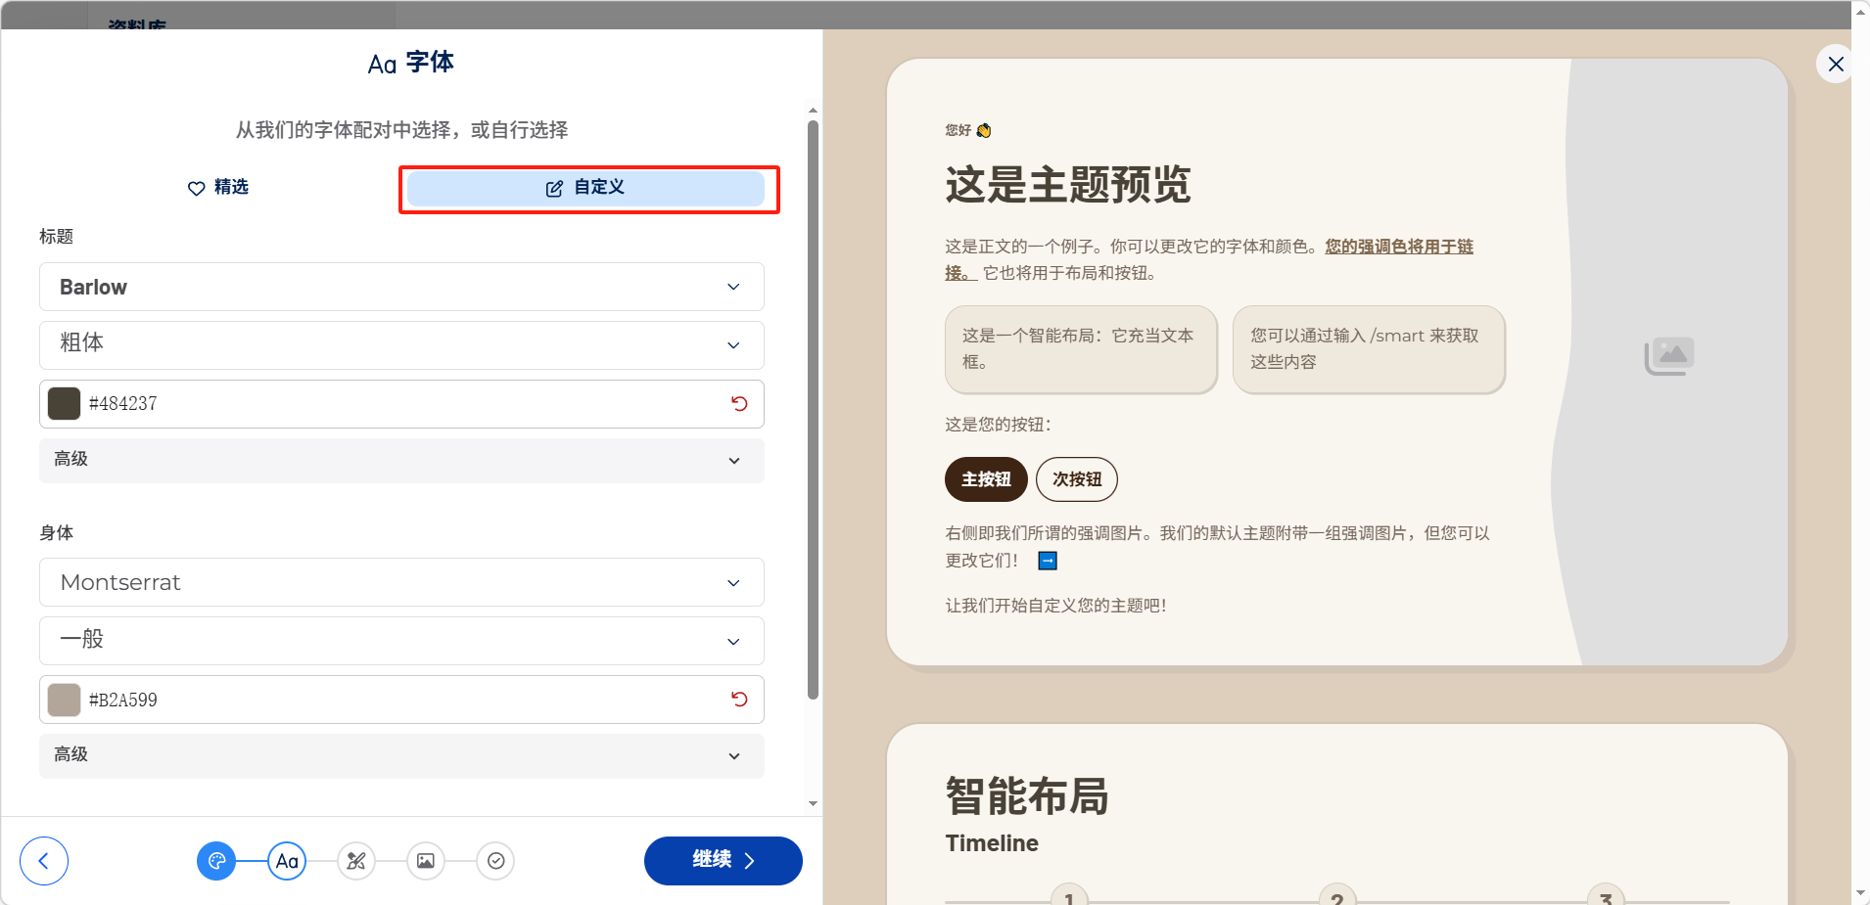Viewport: 1870px width, 905px height.
Task: Reset the body color #B2A599
Action: tap(739, 700)
